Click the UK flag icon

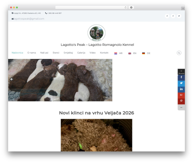(x=130, y=53)
